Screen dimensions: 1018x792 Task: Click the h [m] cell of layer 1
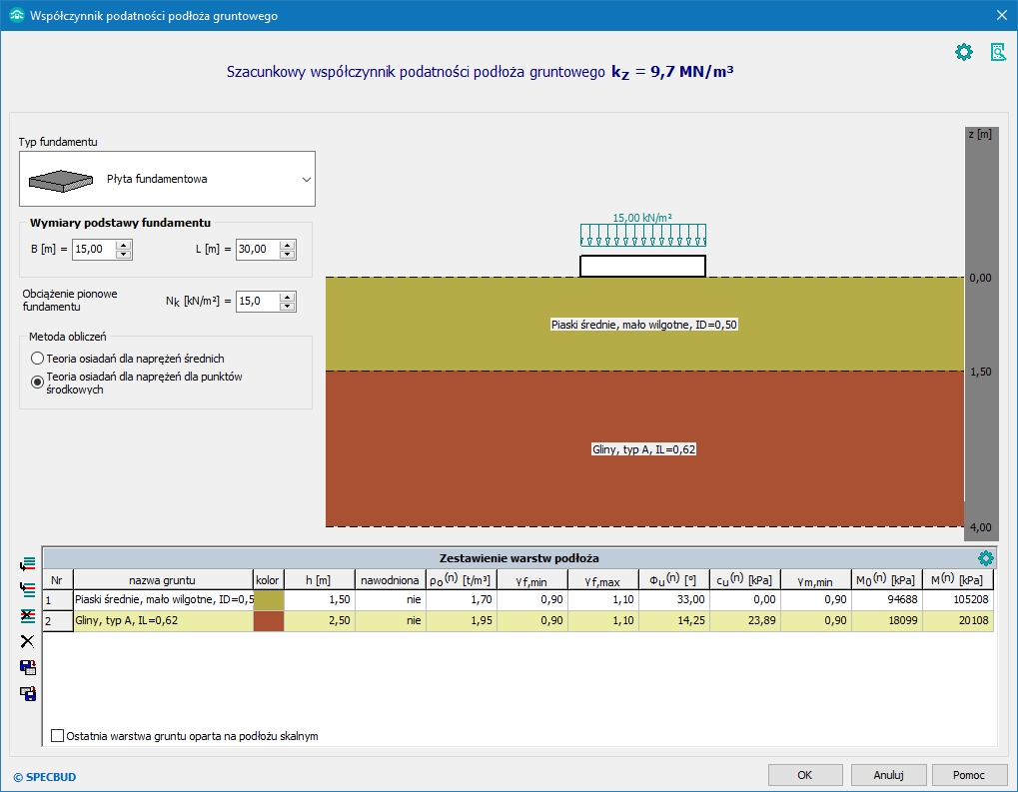pyautogui.click(x=320, y=600)
